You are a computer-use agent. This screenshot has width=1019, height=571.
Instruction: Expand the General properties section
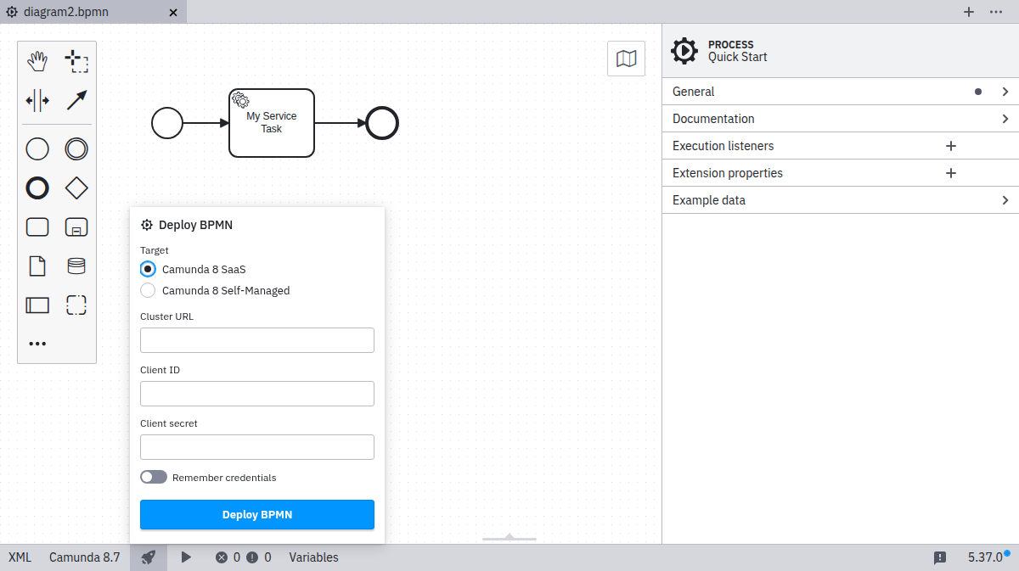coord(836,91)
